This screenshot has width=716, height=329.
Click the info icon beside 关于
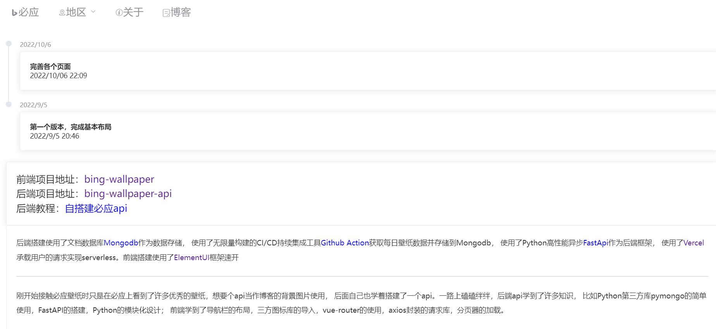pyautogui.click(x=119, y=13)
